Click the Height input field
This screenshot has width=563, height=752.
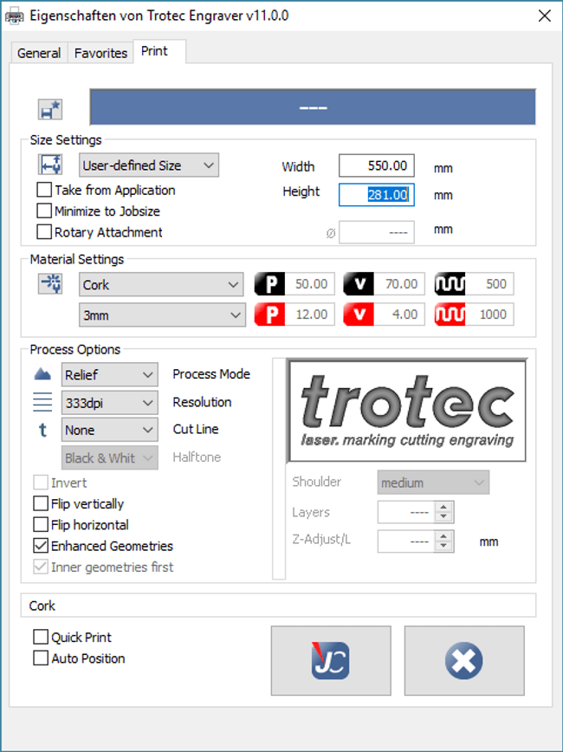coord(377,195)
